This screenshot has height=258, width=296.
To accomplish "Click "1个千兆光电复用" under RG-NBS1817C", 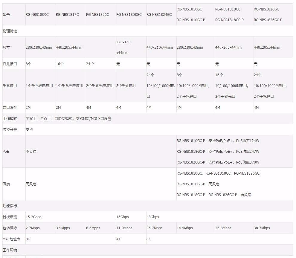I will click(x=69, y=86).
